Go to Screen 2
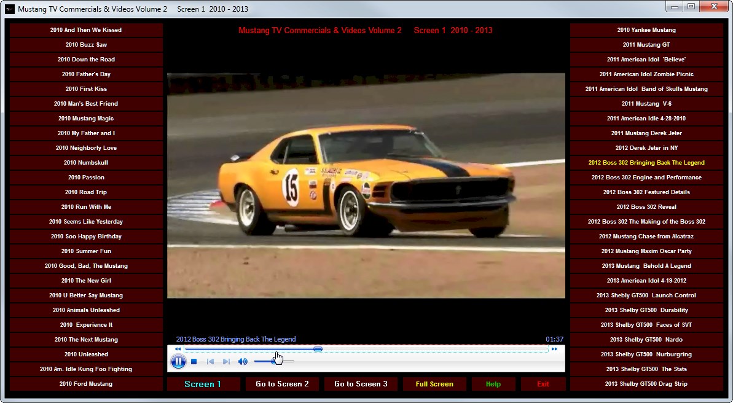 283,384
